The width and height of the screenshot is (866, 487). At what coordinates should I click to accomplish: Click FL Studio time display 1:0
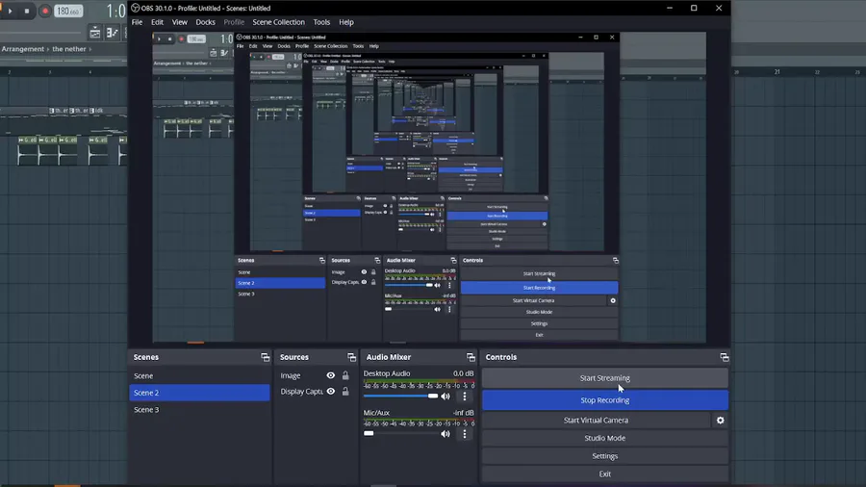click(116, 11)
